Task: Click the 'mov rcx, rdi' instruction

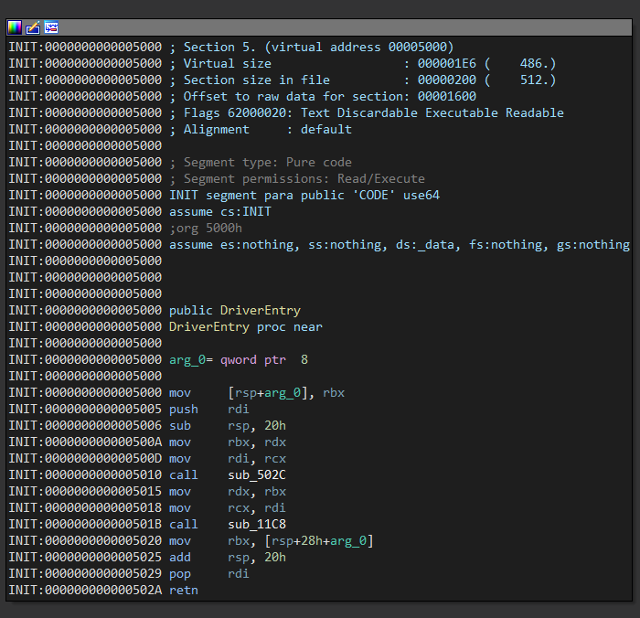Action: pyautogui.click(x=228, y=507)
